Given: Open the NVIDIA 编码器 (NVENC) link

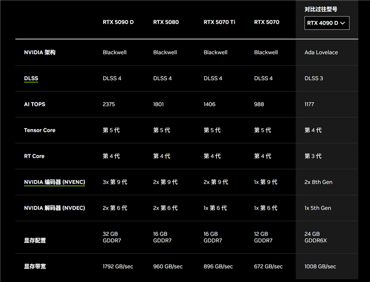Looking at the screenshot, I should [x=54, y=182].
